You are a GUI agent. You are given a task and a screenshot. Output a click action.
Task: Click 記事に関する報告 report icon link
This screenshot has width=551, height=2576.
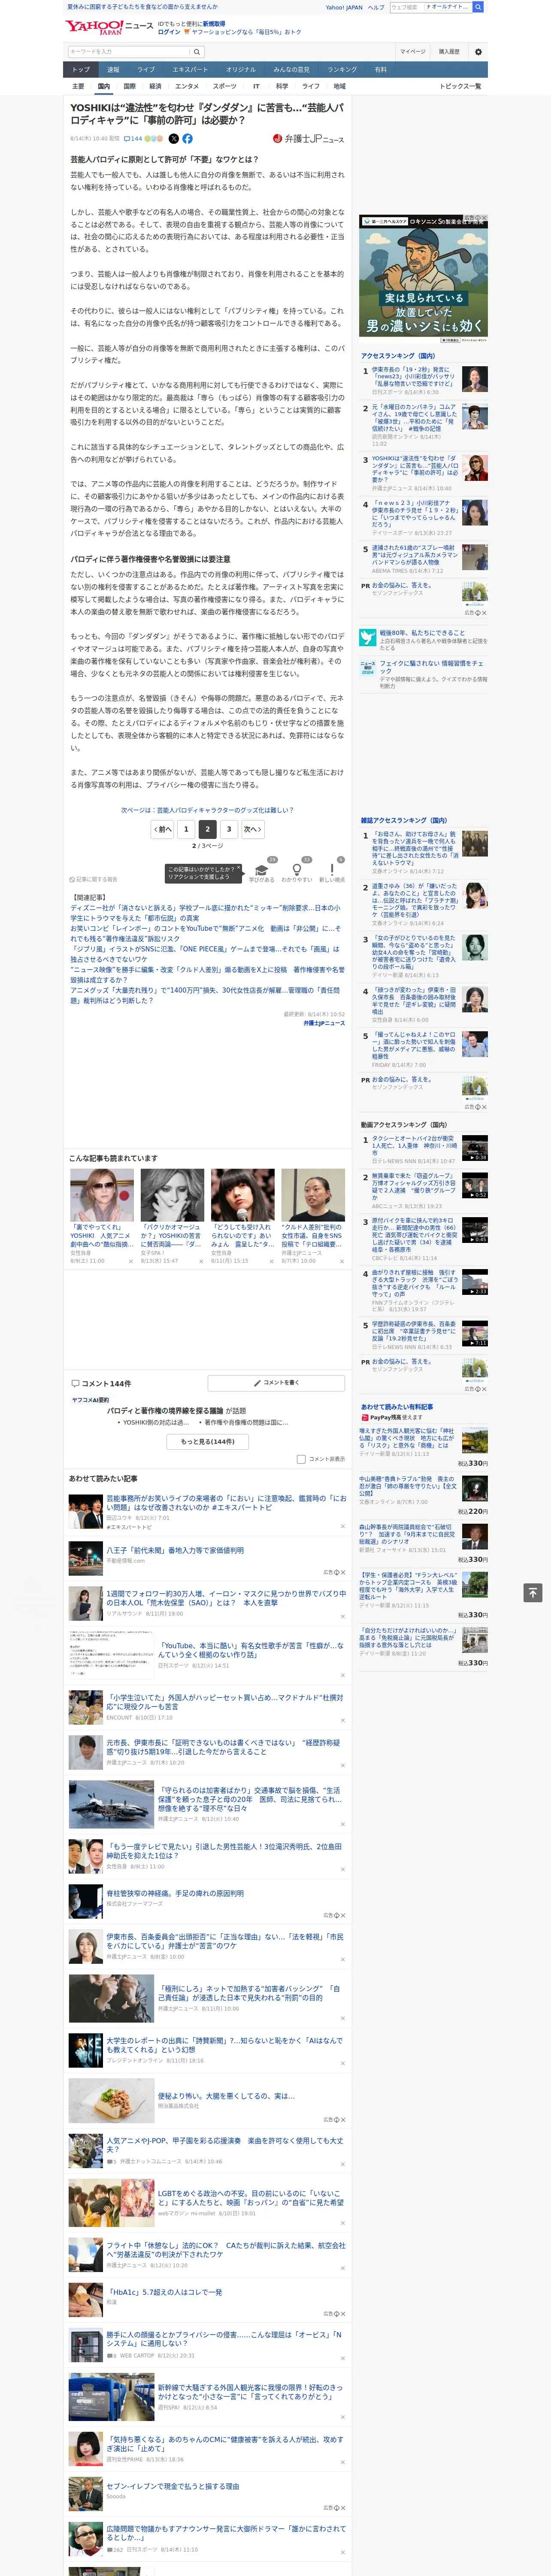(93, 880)
